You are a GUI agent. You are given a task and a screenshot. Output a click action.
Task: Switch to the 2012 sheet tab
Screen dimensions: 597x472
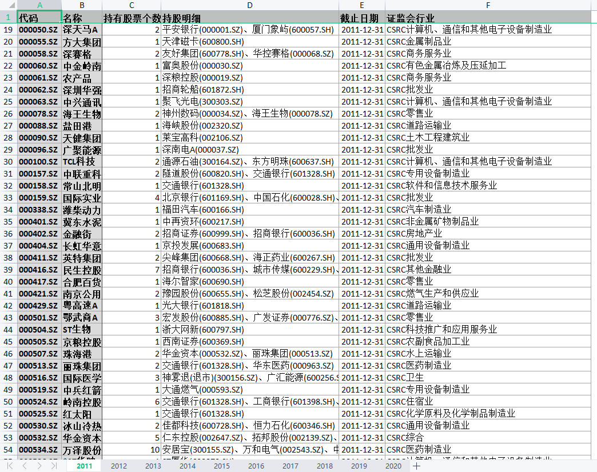(119, 466)
